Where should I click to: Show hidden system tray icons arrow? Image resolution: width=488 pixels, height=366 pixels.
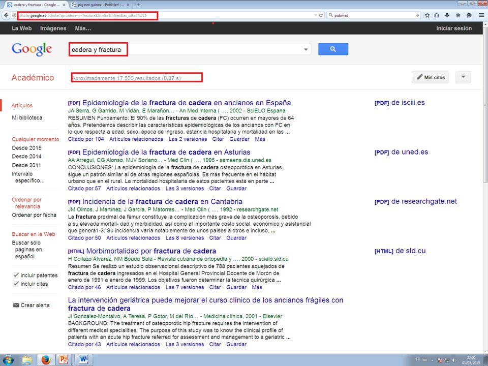pyautogui.click(x=432, y=360)
